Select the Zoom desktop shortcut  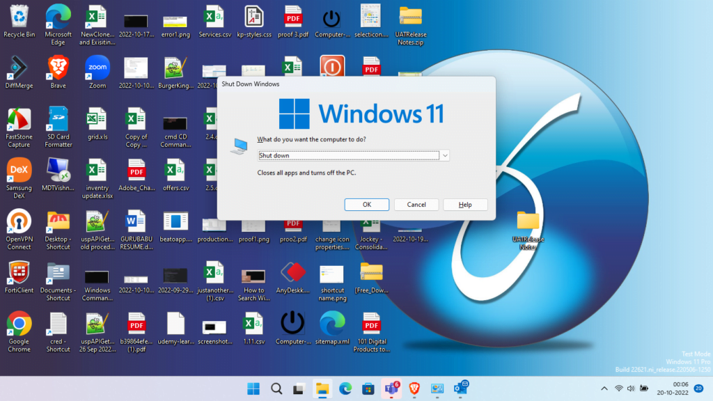pyautogui.click(x=97, y=72)
